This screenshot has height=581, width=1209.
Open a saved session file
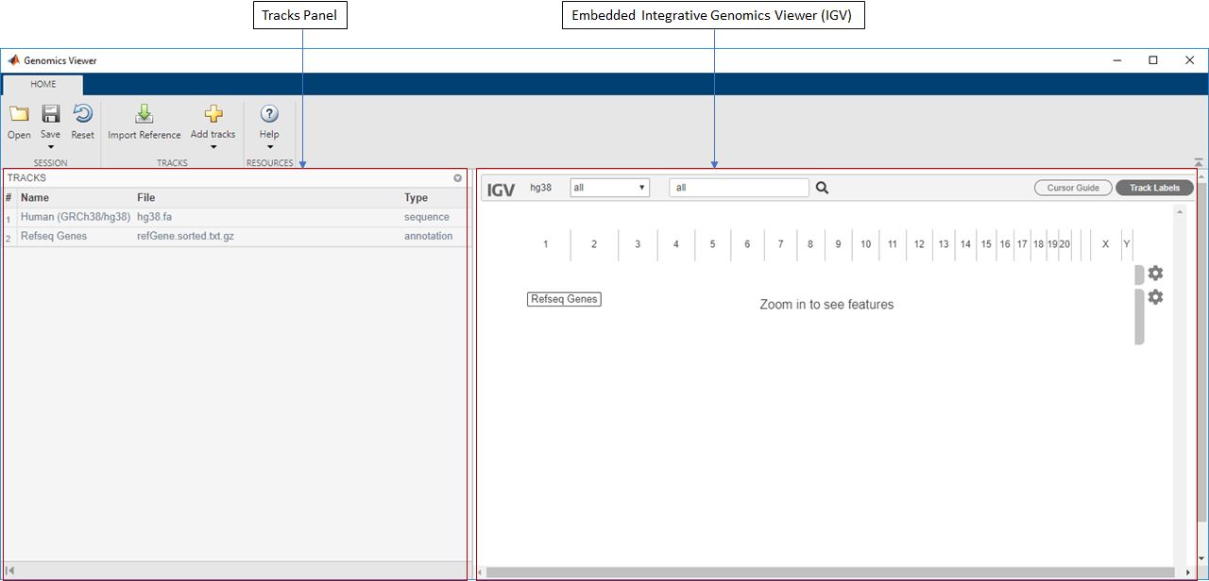(19, 121)
